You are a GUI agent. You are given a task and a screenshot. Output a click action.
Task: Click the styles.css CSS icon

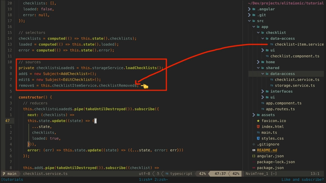(x=258, y=138)
